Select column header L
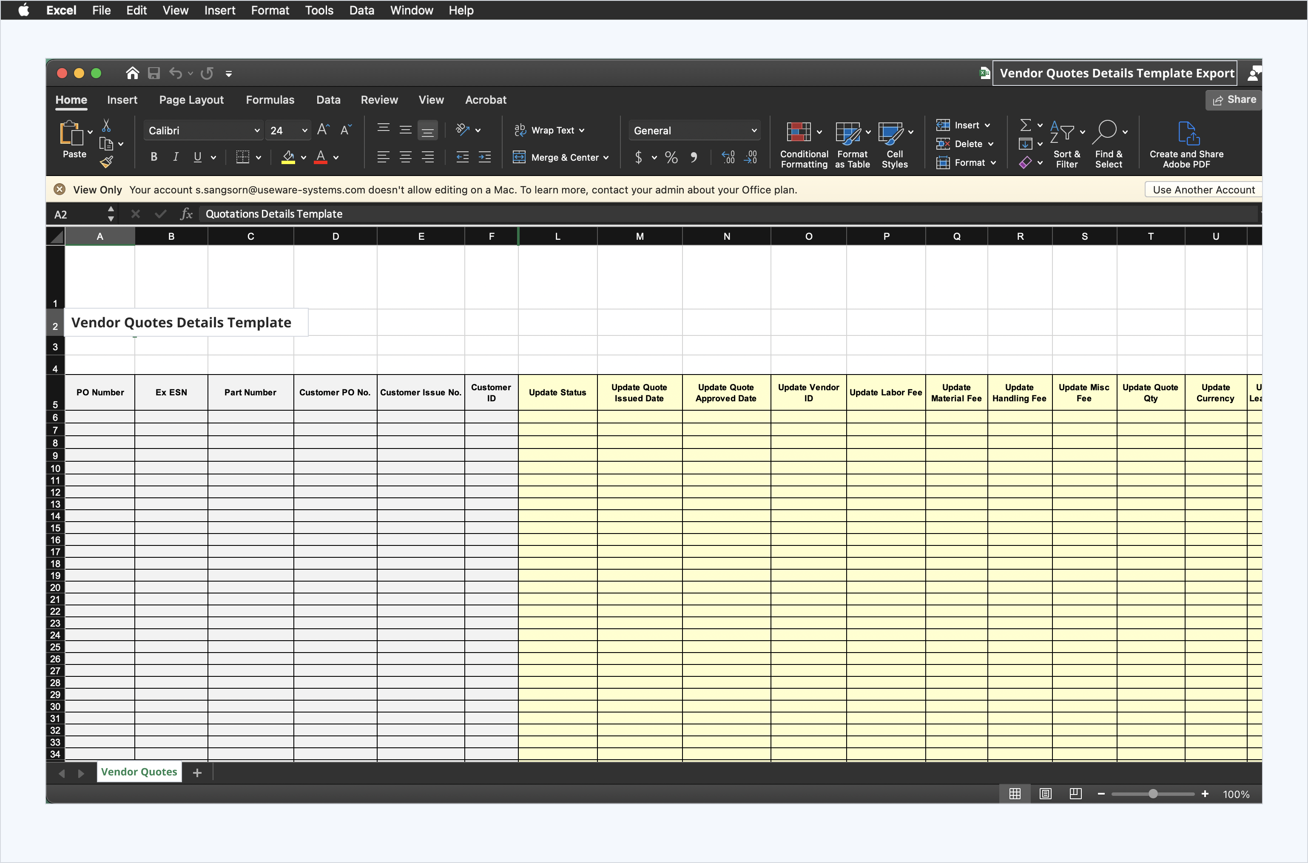The width and height of the screenshot is (1308, 863). pos(557,236)
